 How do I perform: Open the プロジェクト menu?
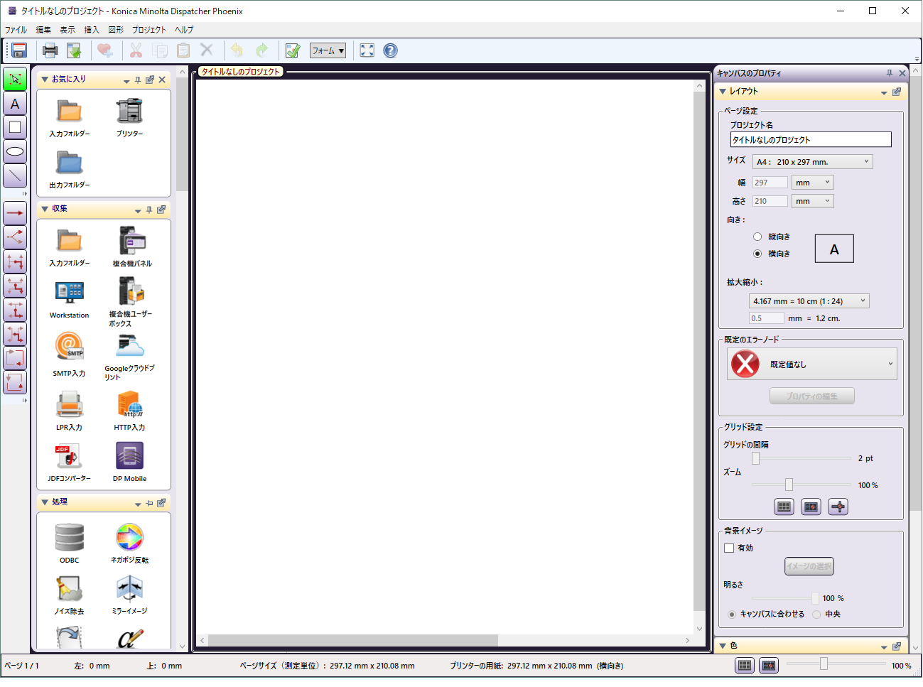tap(149, 30)
